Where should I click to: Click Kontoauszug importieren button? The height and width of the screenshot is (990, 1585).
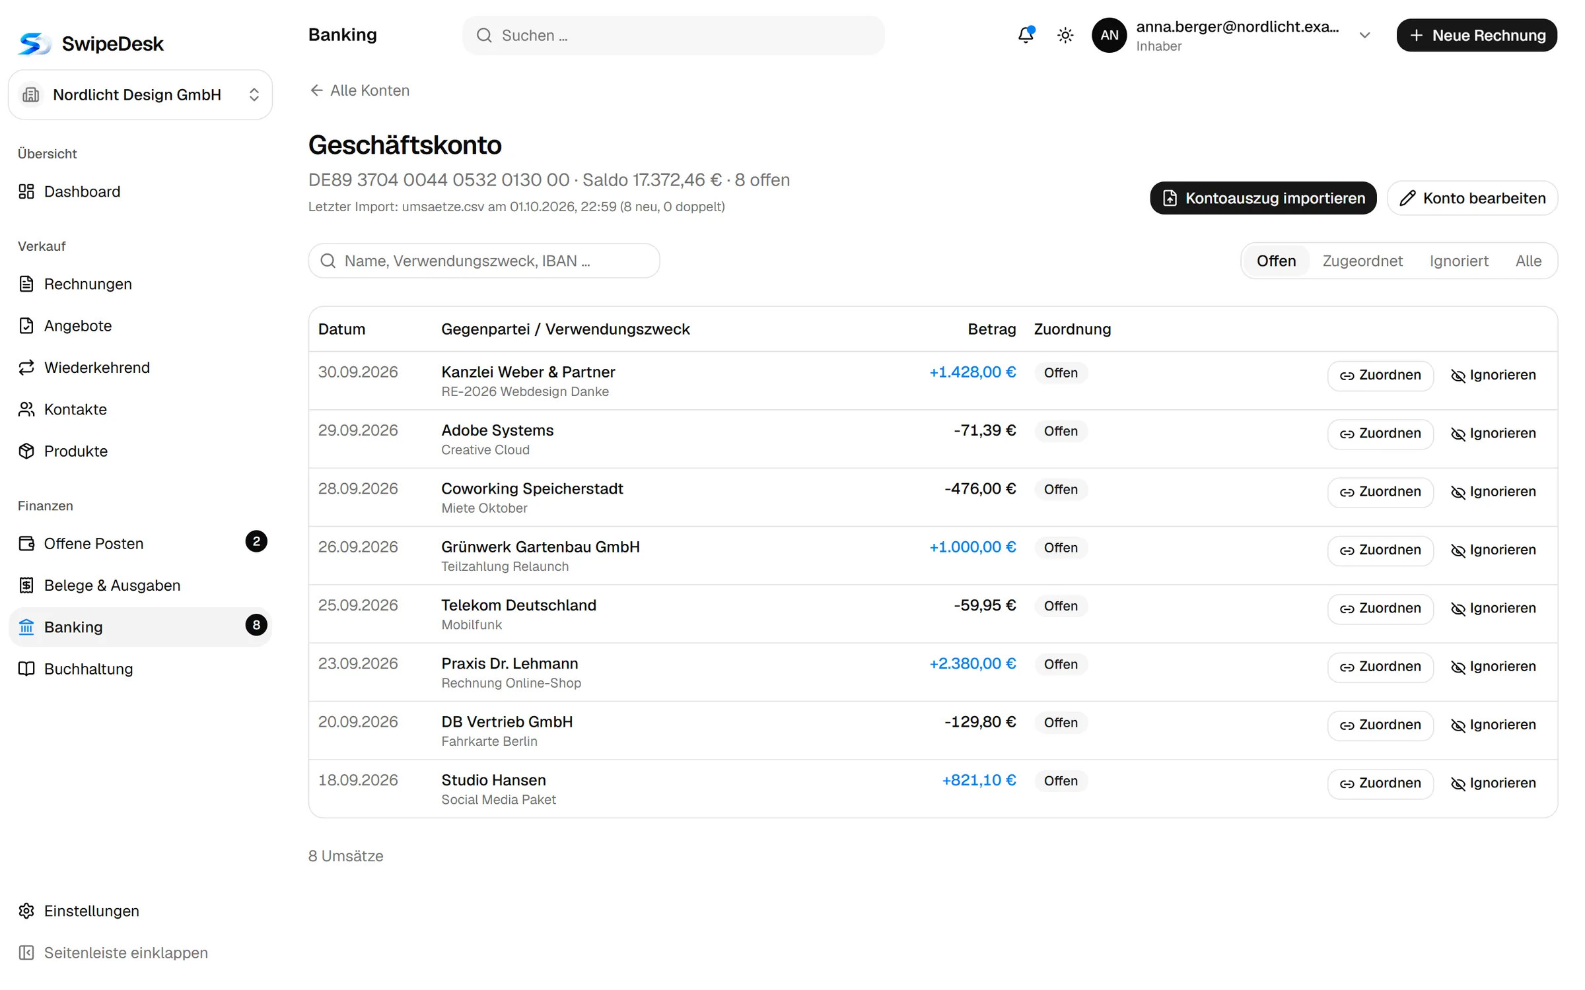(1263, 198)
